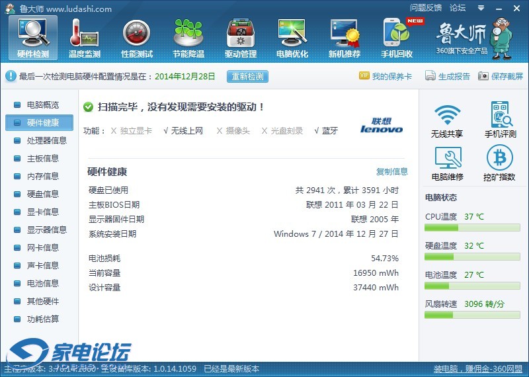
Task: Click the 2014年12月28日 last scan date
Action: pos(185,76)
